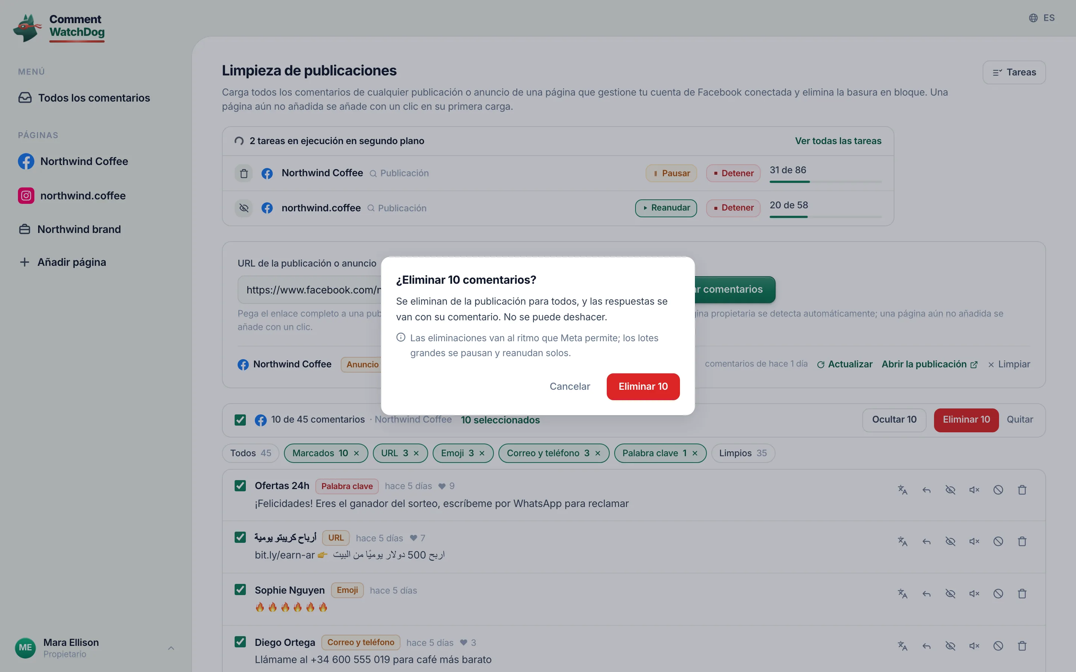
Task: Block the Ofertas 24h author
Action: point(998,490)
